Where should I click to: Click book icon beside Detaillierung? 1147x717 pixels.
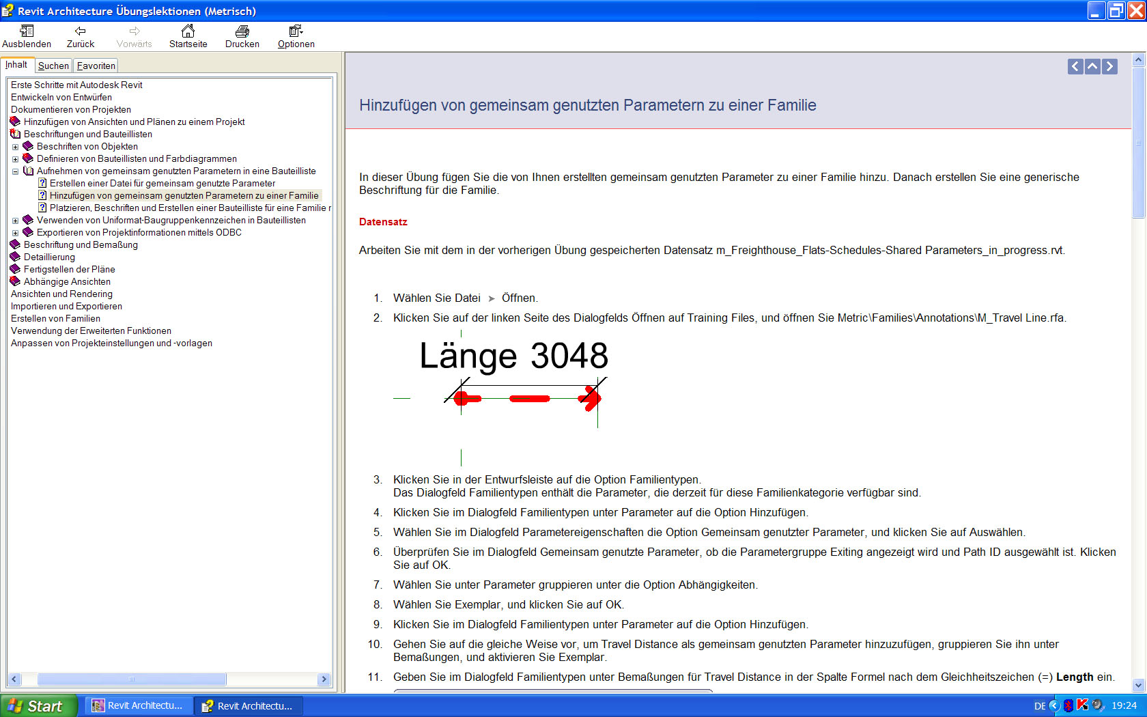15,257
